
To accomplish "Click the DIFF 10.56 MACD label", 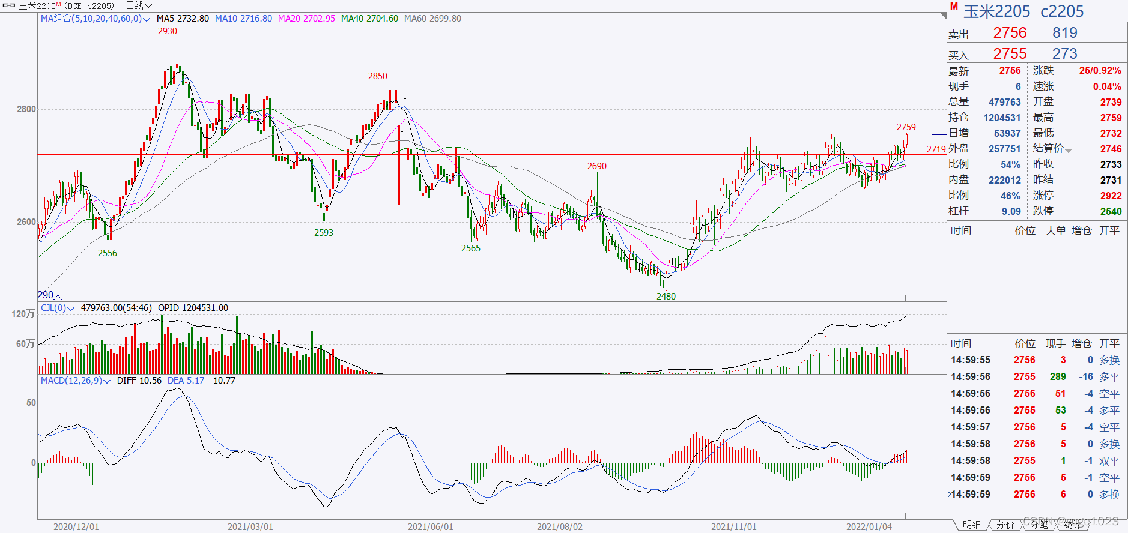I will (139, 381).
